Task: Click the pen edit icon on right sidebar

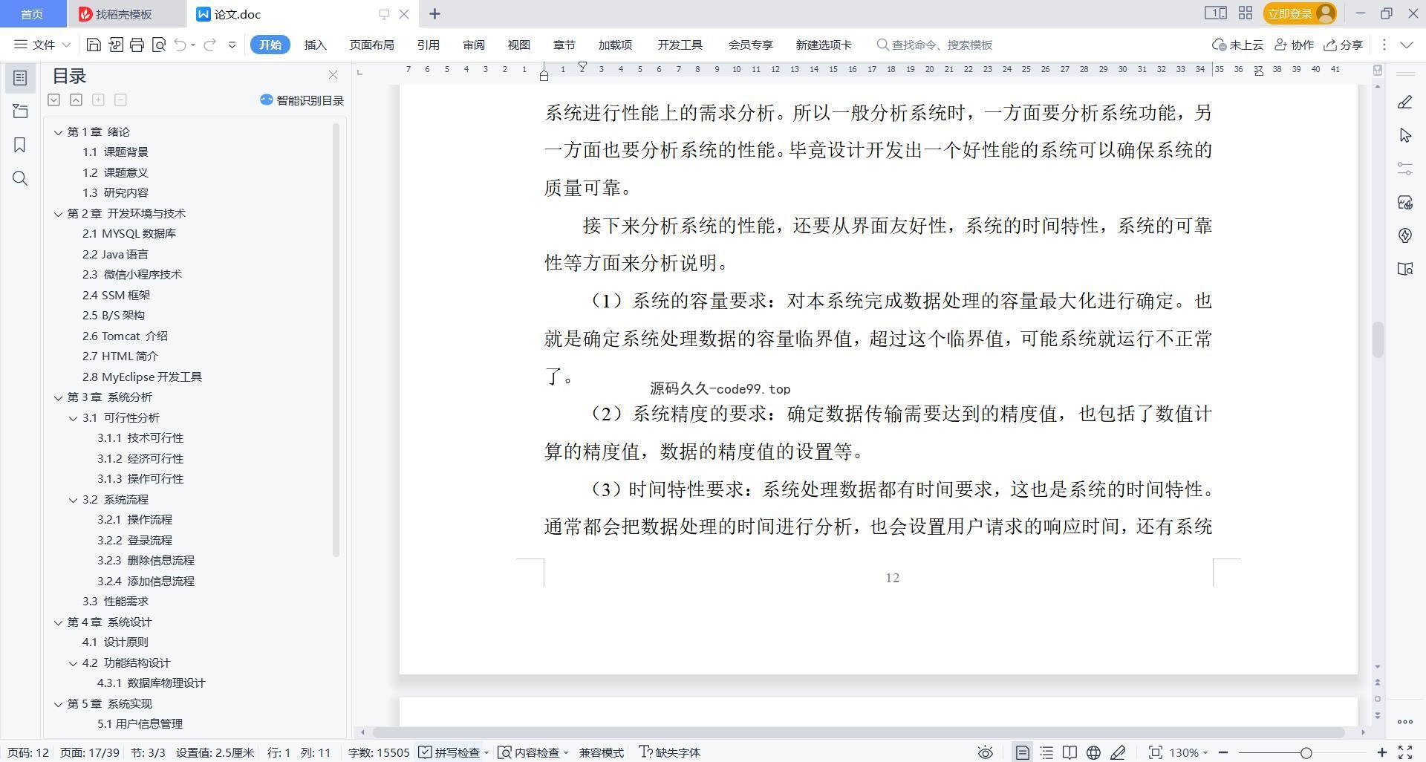Action: point(1404,102)
